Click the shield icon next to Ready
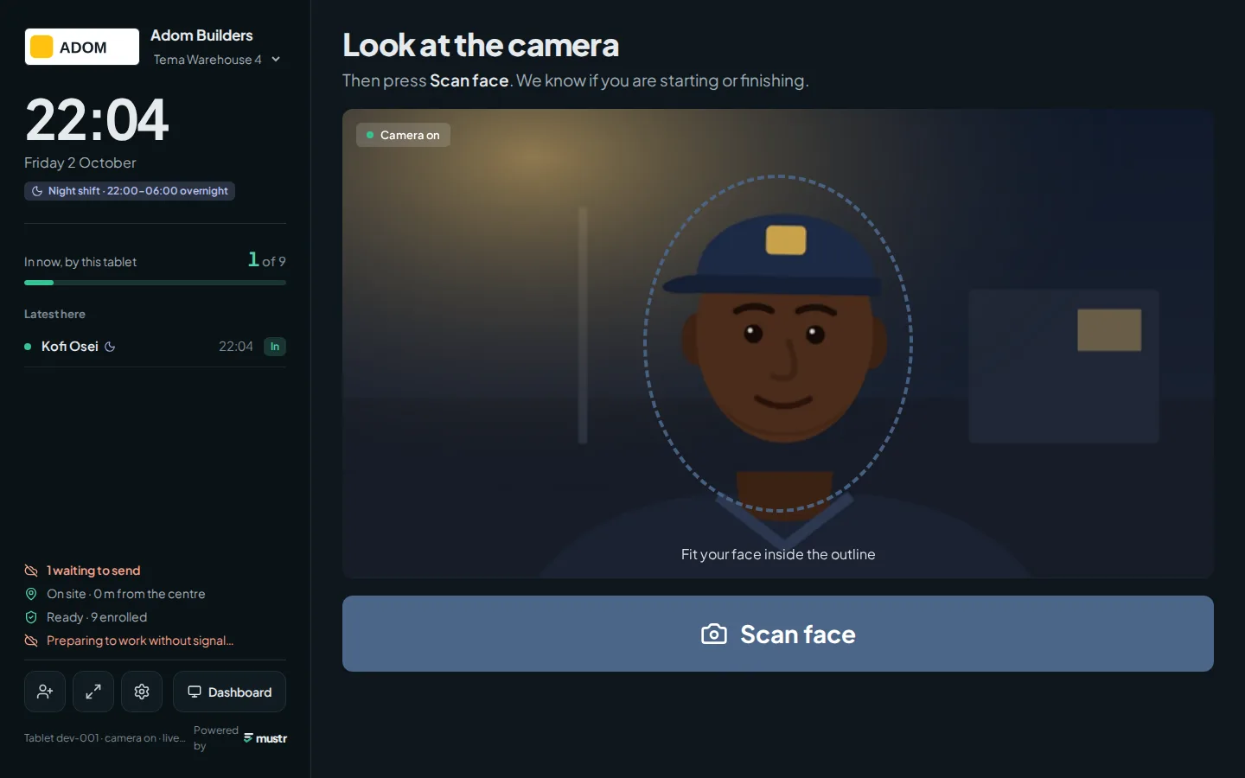This screenshot has height=778, width=1245. point(31,617)
